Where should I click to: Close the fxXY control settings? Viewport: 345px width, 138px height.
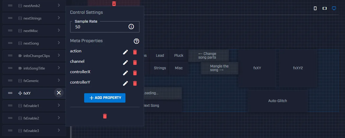tap(59, 93)
